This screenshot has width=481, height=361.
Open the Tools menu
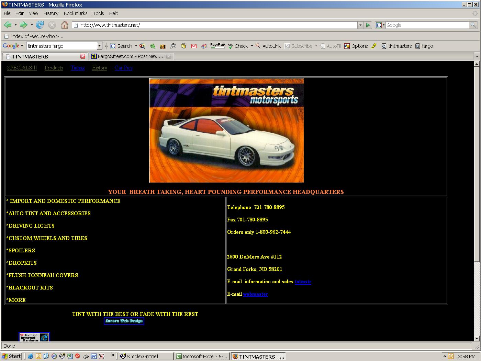[x=98, y=13]
